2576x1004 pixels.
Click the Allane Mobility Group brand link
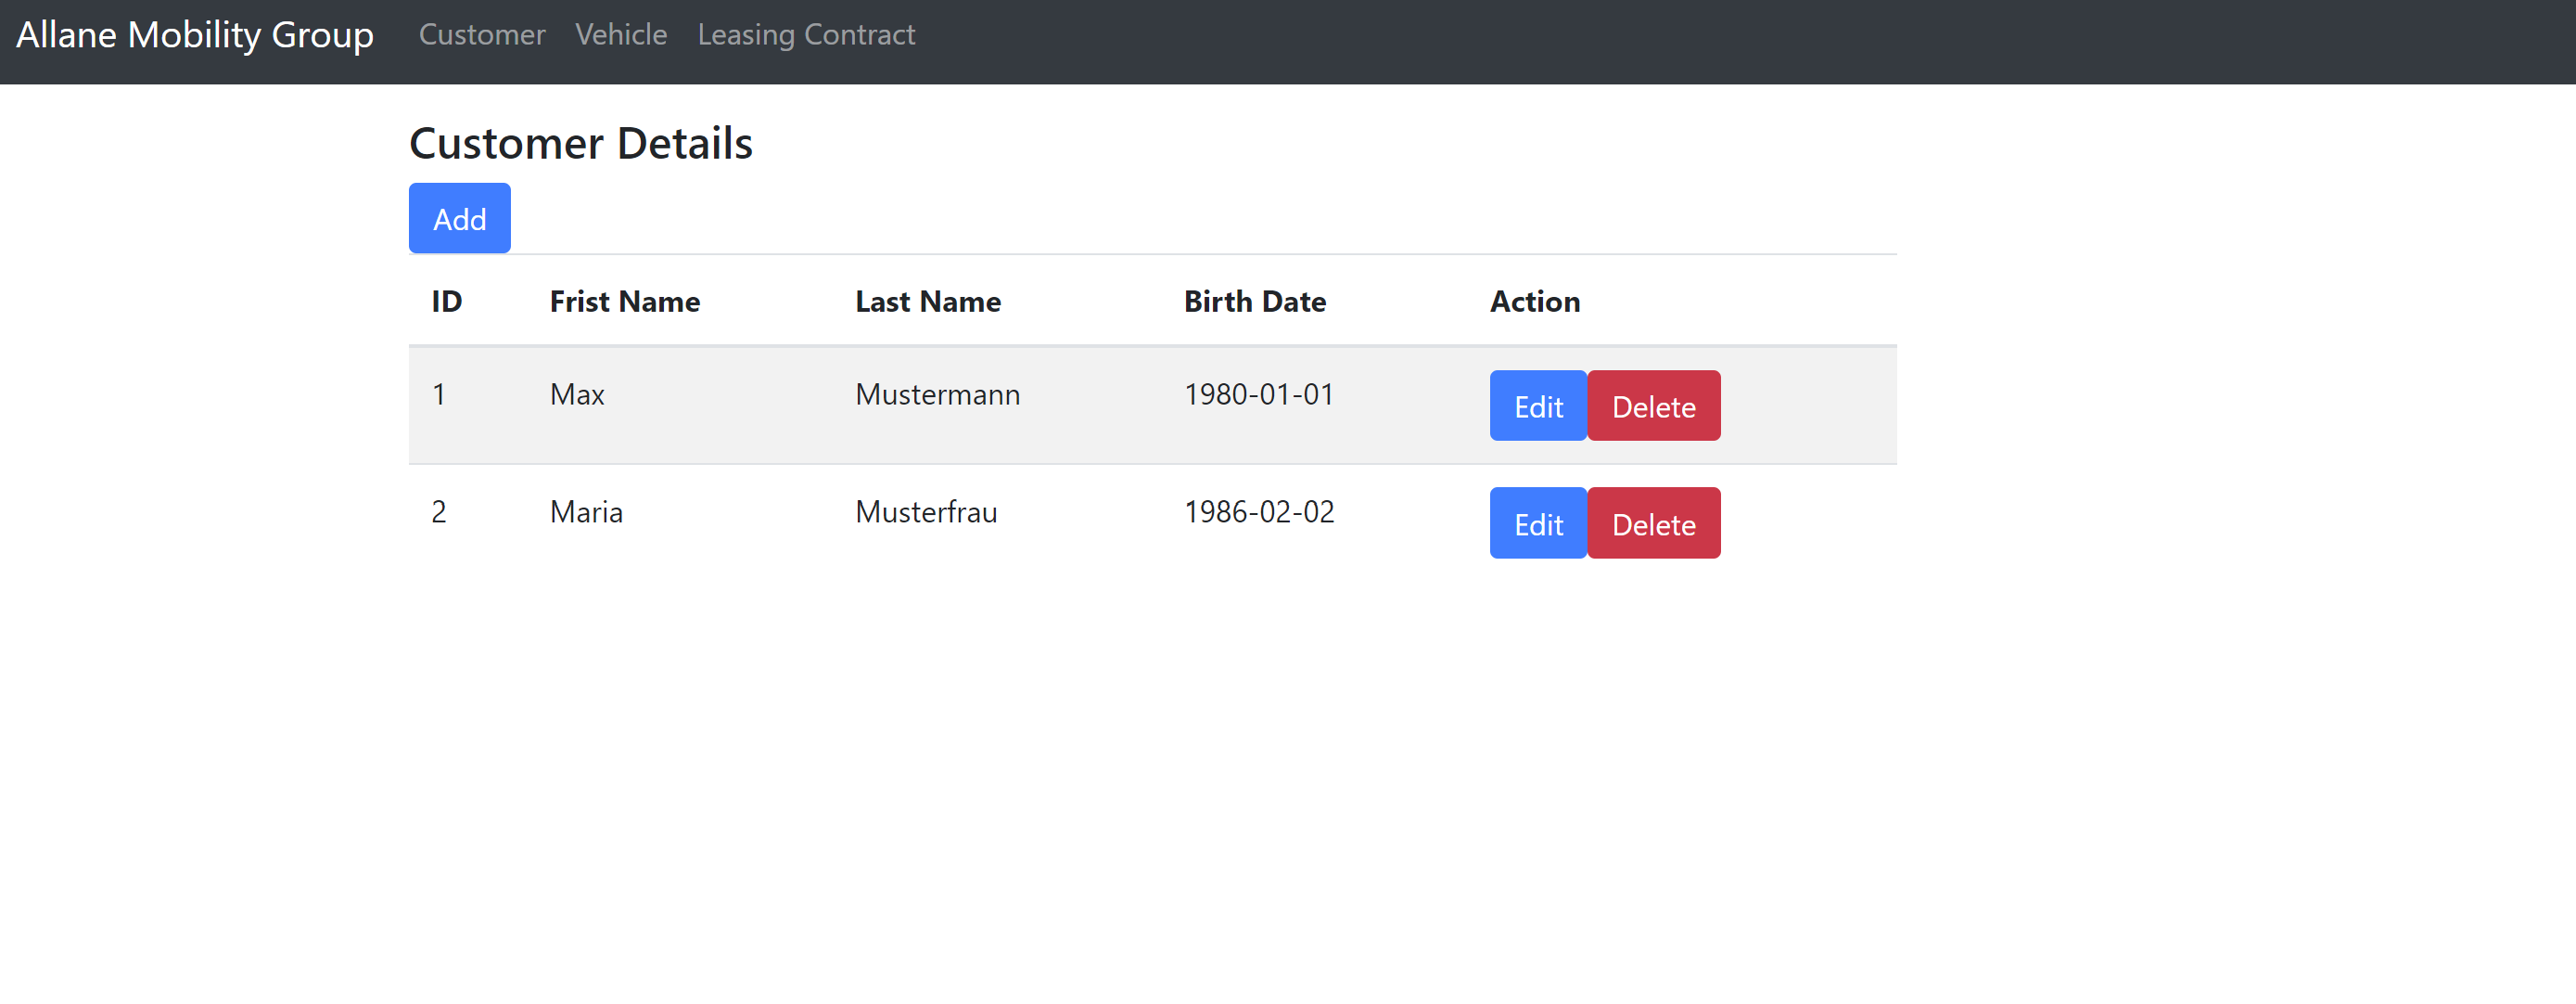pos(196,34)
